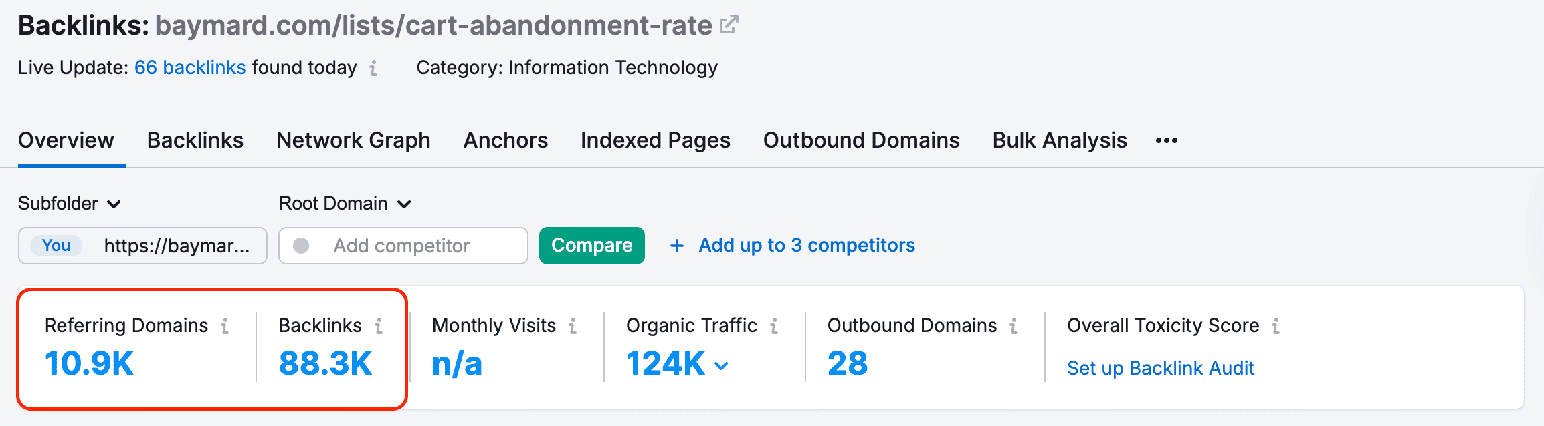Click info icon beside Organic Traffic
The image size is (1544, 426).
click(x=774, y=326)
